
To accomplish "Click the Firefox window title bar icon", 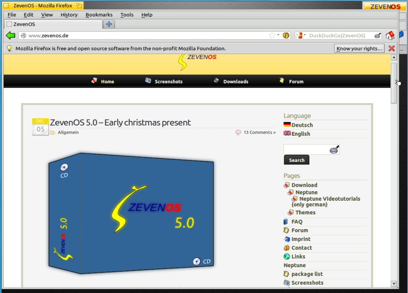I will coord(6,5).
